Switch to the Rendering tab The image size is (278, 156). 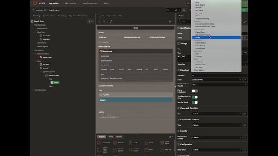36,16
